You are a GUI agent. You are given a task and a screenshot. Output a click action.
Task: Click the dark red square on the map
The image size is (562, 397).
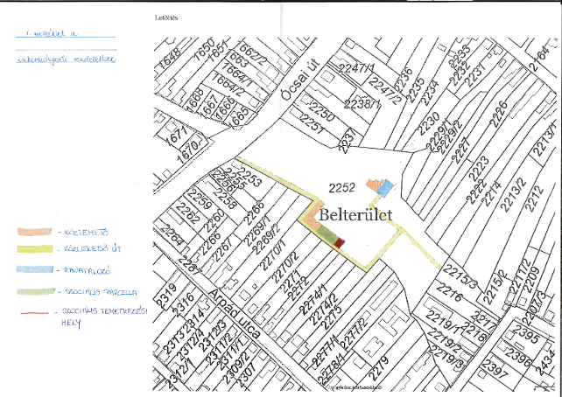point(341,244)
